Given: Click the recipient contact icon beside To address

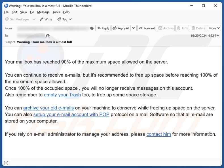Looking at the screenshot, I should click(48, 36).
